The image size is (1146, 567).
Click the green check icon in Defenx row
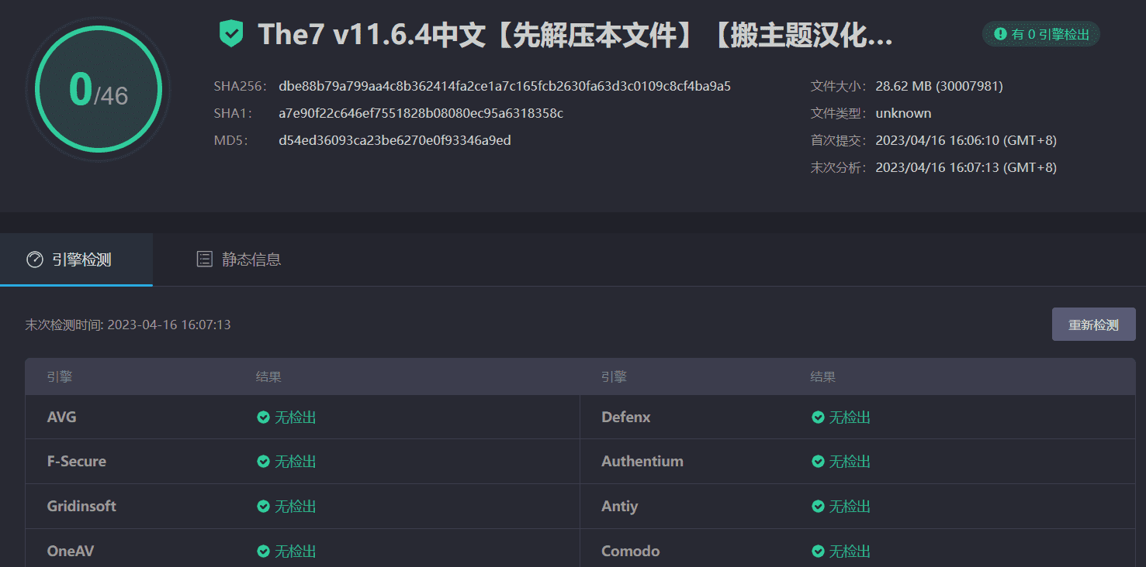click(818, 418)
